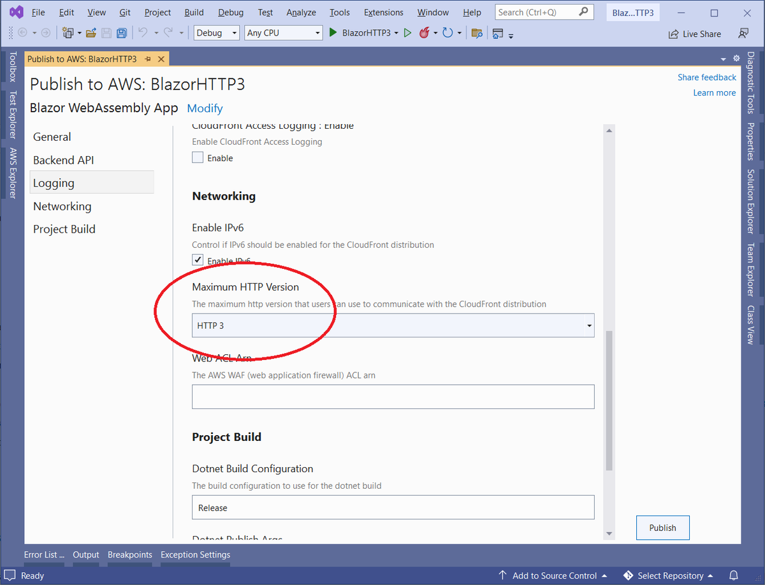Viewport: 765px width, 585px height.
Task: Pin the Publish to AWS tab
Action: point(148,59)
